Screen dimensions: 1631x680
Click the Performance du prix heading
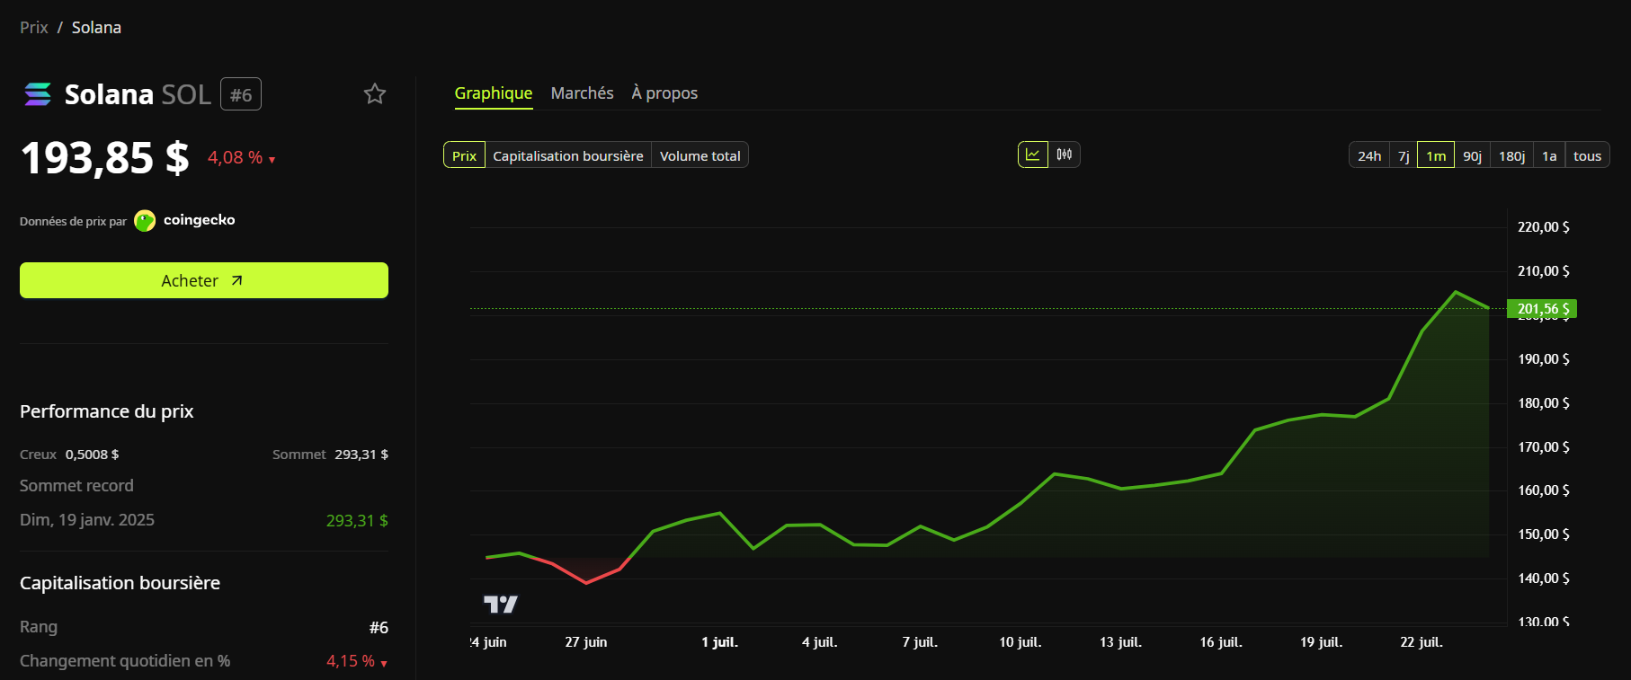107,411
